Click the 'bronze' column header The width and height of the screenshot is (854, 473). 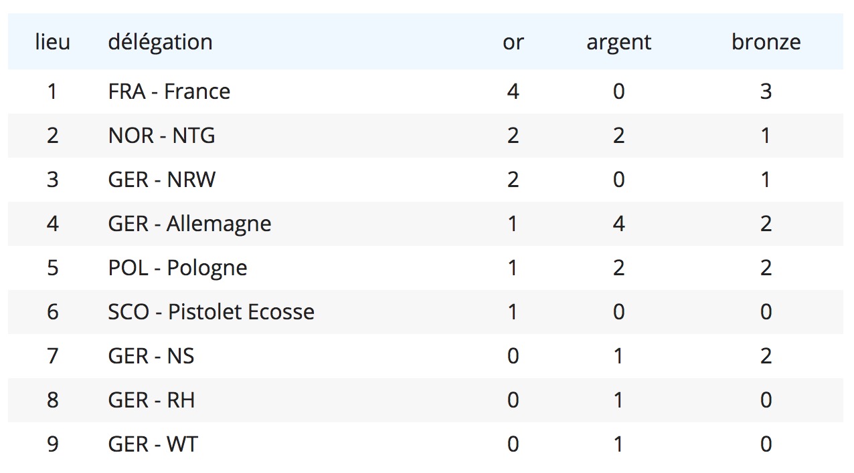pyautogui.click(x=766, y=42)
